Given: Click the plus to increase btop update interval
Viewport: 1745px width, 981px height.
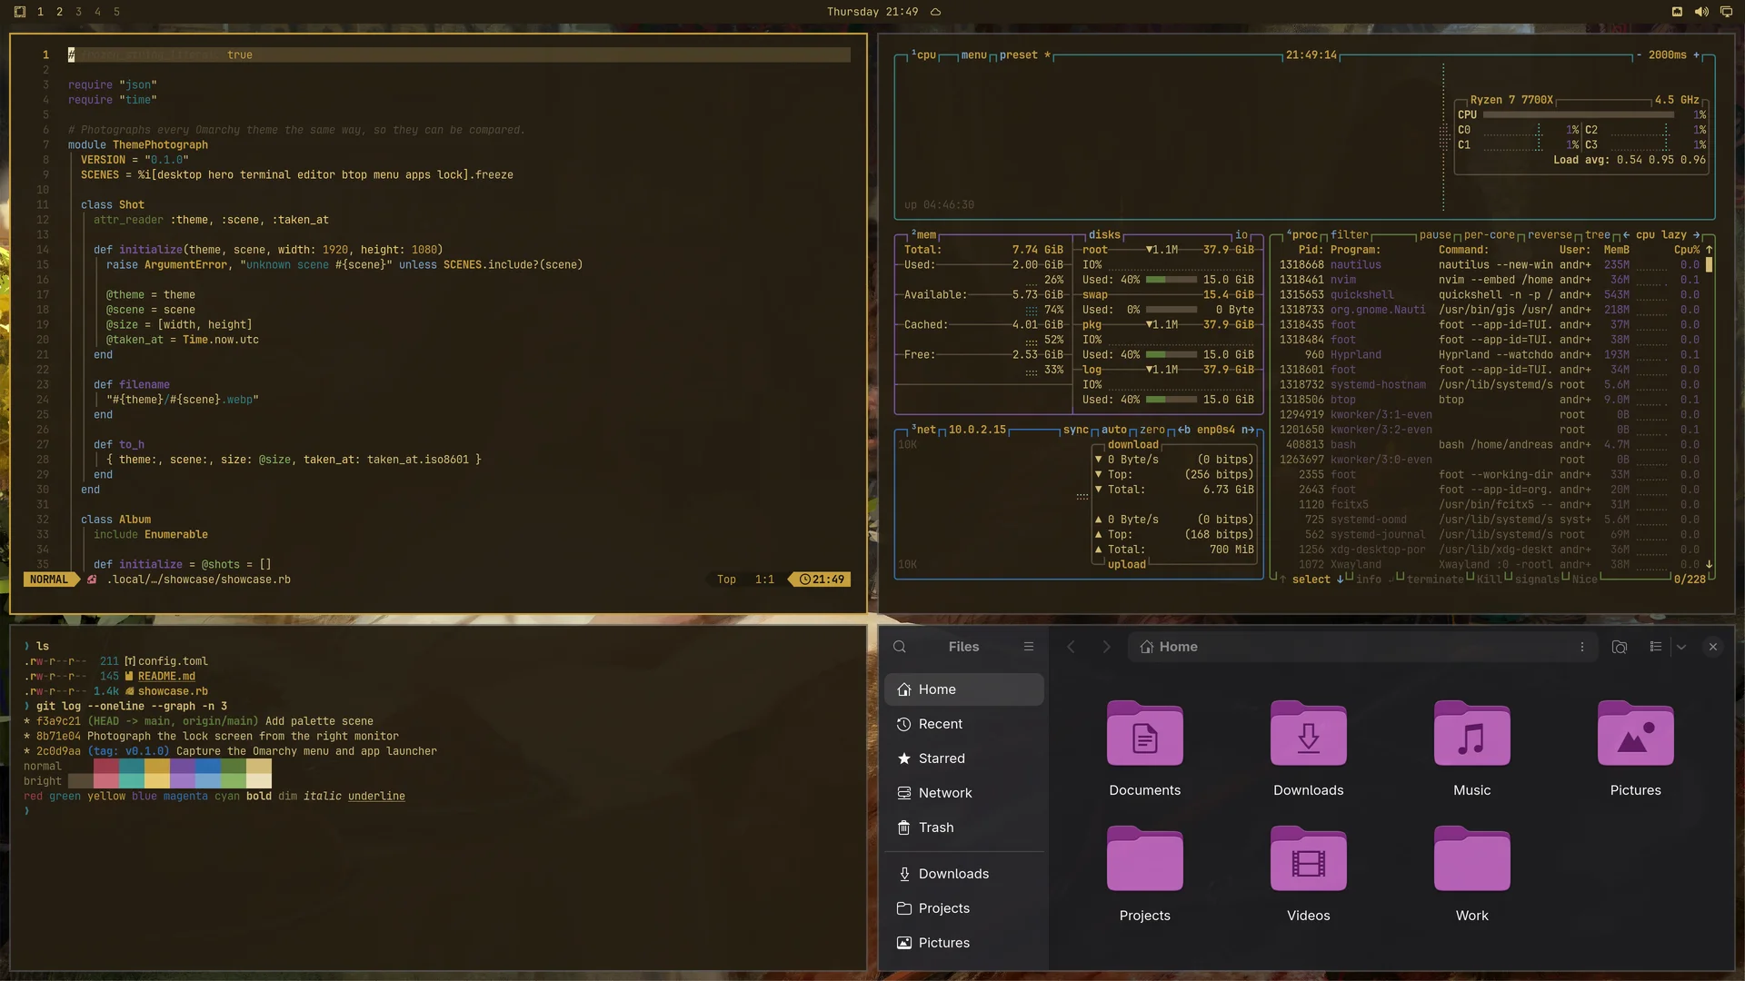Looking at the screenshot, I should tap(1696, 55).
